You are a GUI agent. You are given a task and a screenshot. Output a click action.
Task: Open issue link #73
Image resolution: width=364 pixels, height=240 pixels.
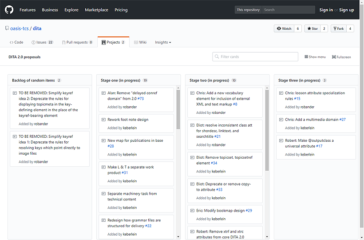141,99
